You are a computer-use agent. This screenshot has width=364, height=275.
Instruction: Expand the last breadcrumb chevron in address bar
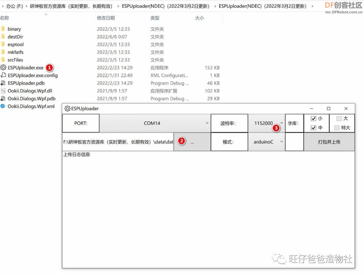(312, 6)
